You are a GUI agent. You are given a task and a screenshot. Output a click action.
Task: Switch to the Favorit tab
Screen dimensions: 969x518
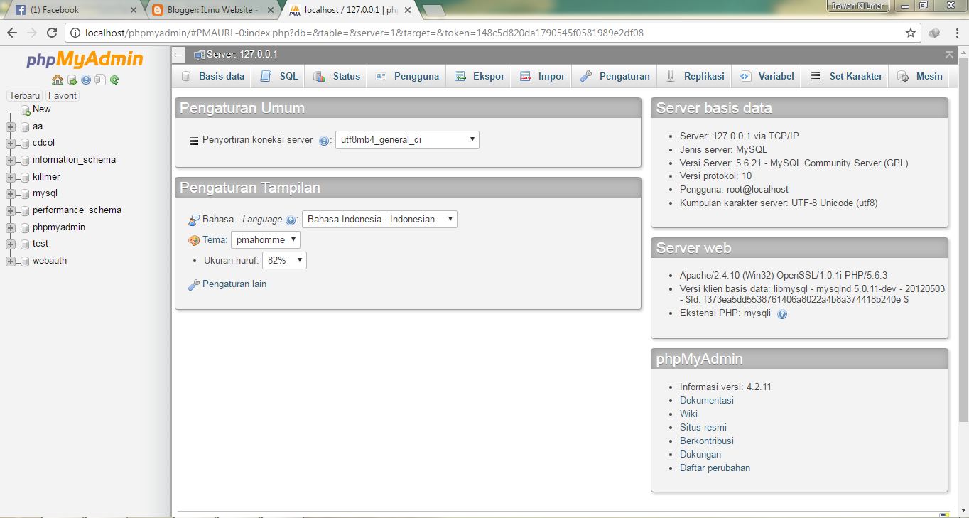tap(62, 95)
